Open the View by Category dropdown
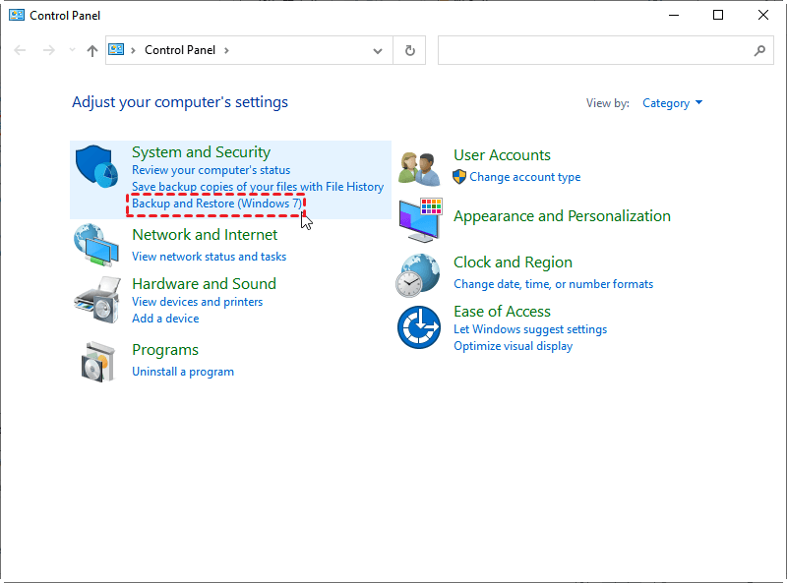 pos(673,103)
